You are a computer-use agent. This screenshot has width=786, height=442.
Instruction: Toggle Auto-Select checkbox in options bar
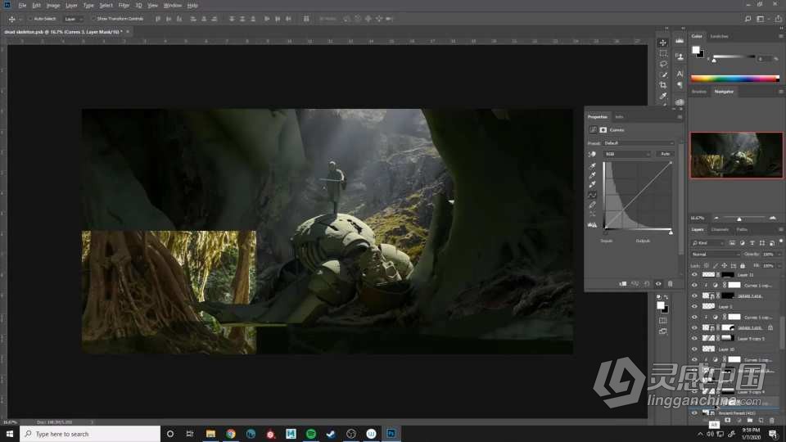pyautogui.click(x=30, y=19)
